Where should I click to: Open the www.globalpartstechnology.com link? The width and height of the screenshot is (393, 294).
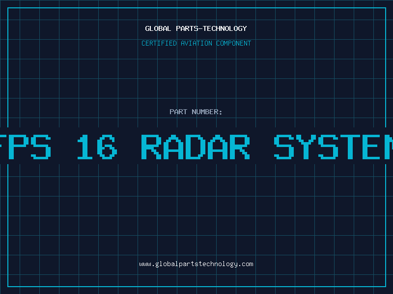[x=196, y=264]
